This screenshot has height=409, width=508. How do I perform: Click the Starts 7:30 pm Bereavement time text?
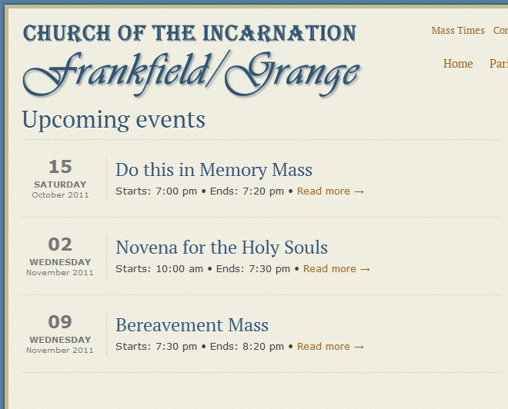pyautogui.click(x=156, y=347)
